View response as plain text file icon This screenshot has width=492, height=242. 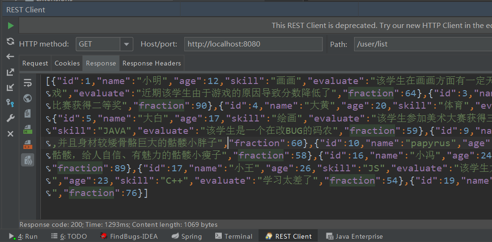[28, 113]
